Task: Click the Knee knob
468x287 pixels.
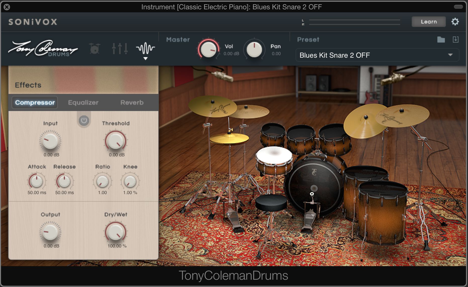Action: 130,181
